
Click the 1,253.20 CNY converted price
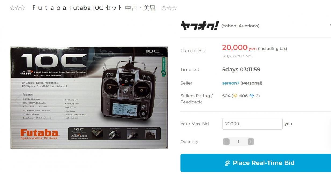coord(237,56)
